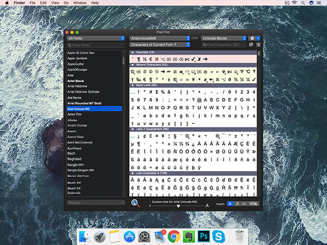This screenshot has width=327, height=245.
Task: Select the Baghdad font
Action: (x=74, y=159)
